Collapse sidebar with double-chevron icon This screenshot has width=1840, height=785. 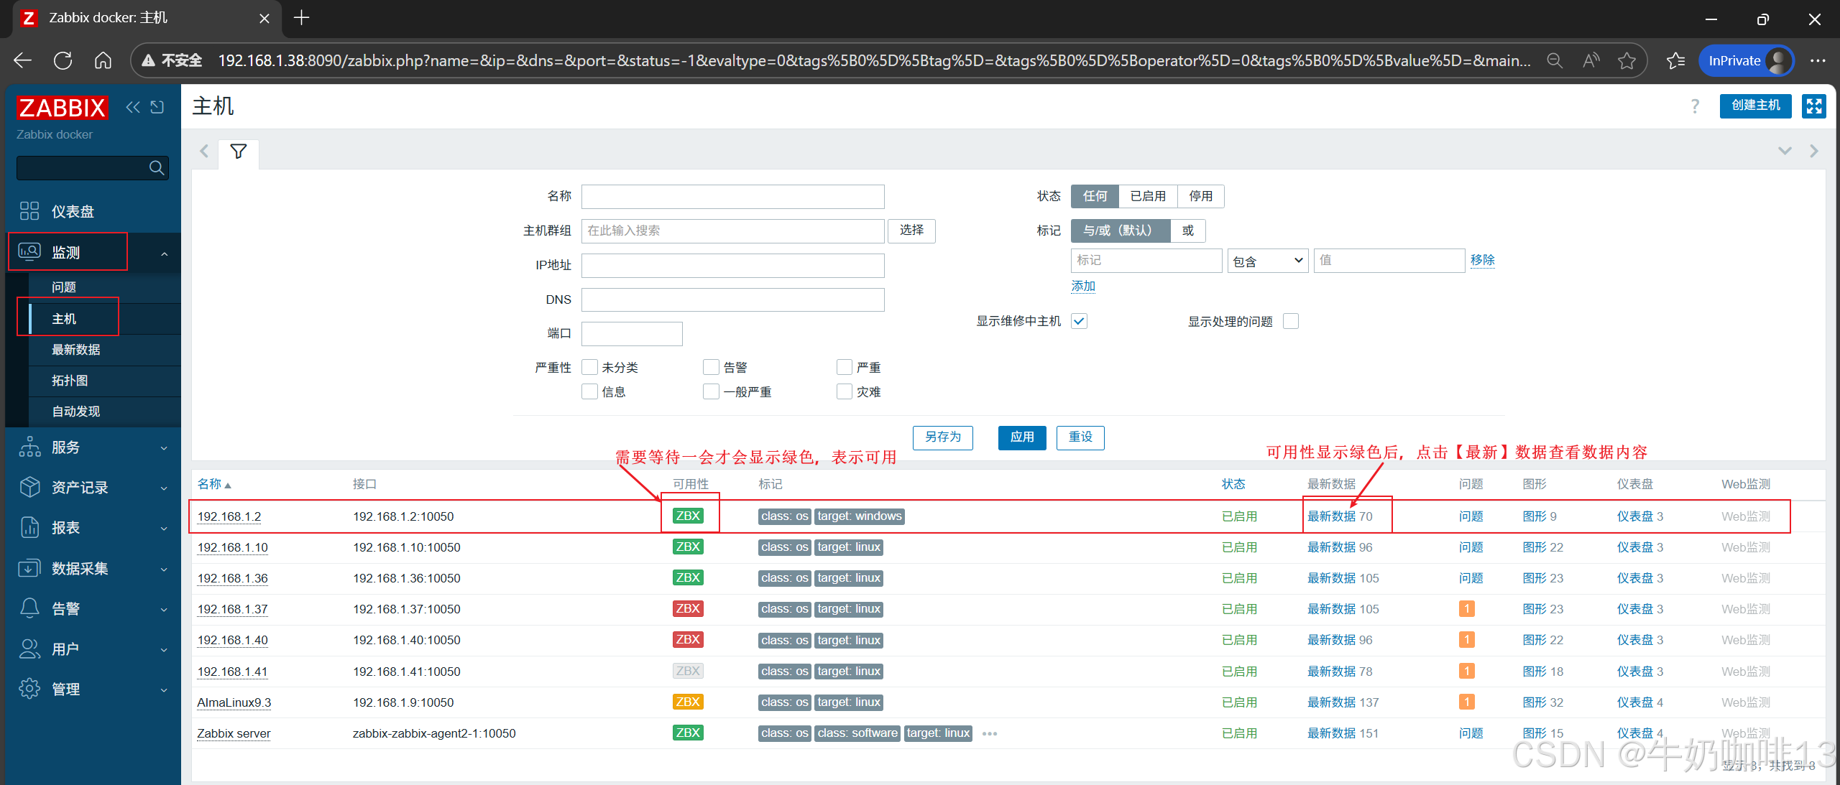(133, 108)
